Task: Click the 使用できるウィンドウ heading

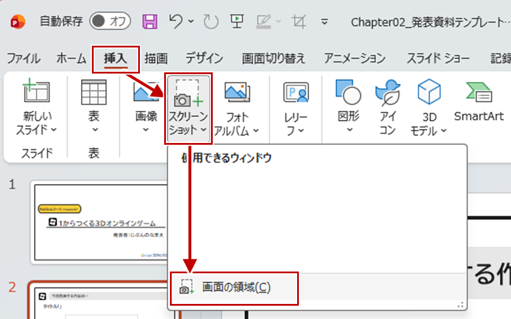Action: point(227,158)
